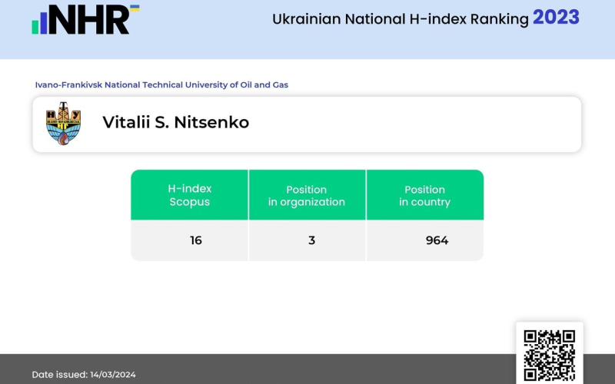
Task: Open Ivano-Frankivsk National Technical University link
Action: (x=161, y=84)
